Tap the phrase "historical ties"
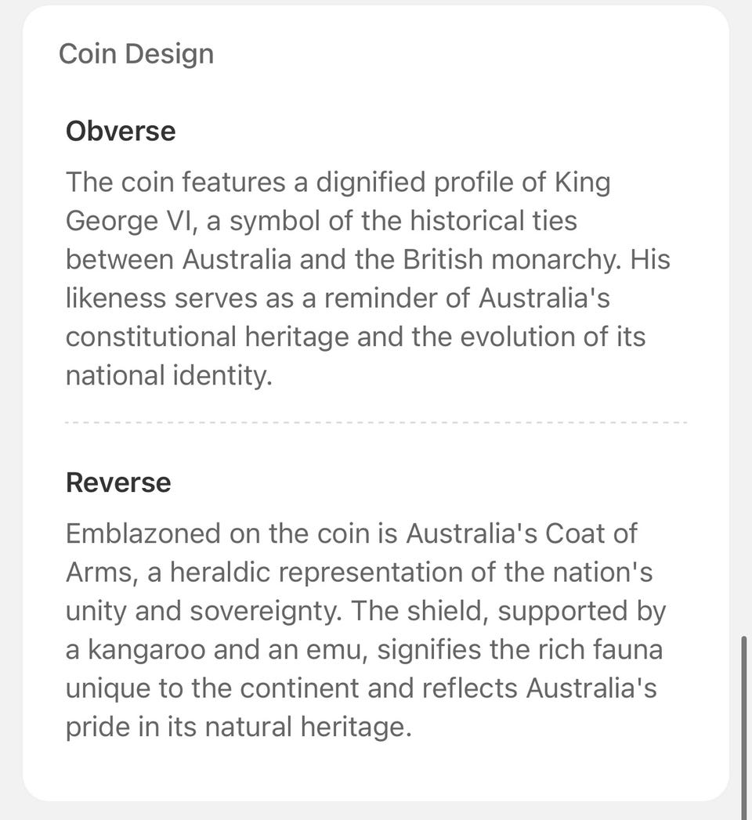Image resolution: width=752 pixels, height=820 pixels. coord(493,221)
